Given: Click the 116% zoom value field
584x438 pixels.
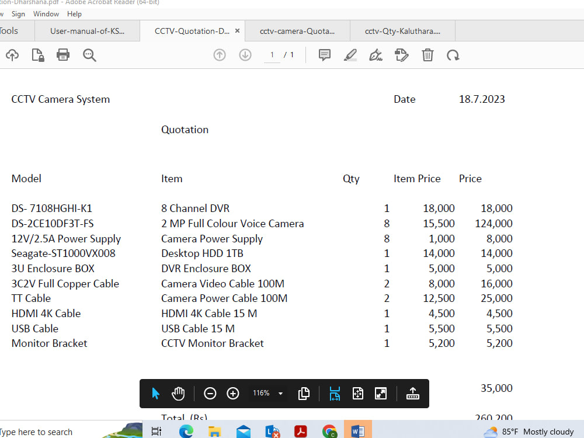Looking at the screenshot, I should click(x=261, y=393).
